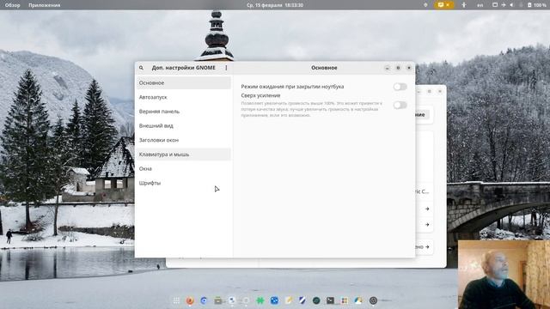Open the Окна section
Screen dimensions: 550x309
183,168
